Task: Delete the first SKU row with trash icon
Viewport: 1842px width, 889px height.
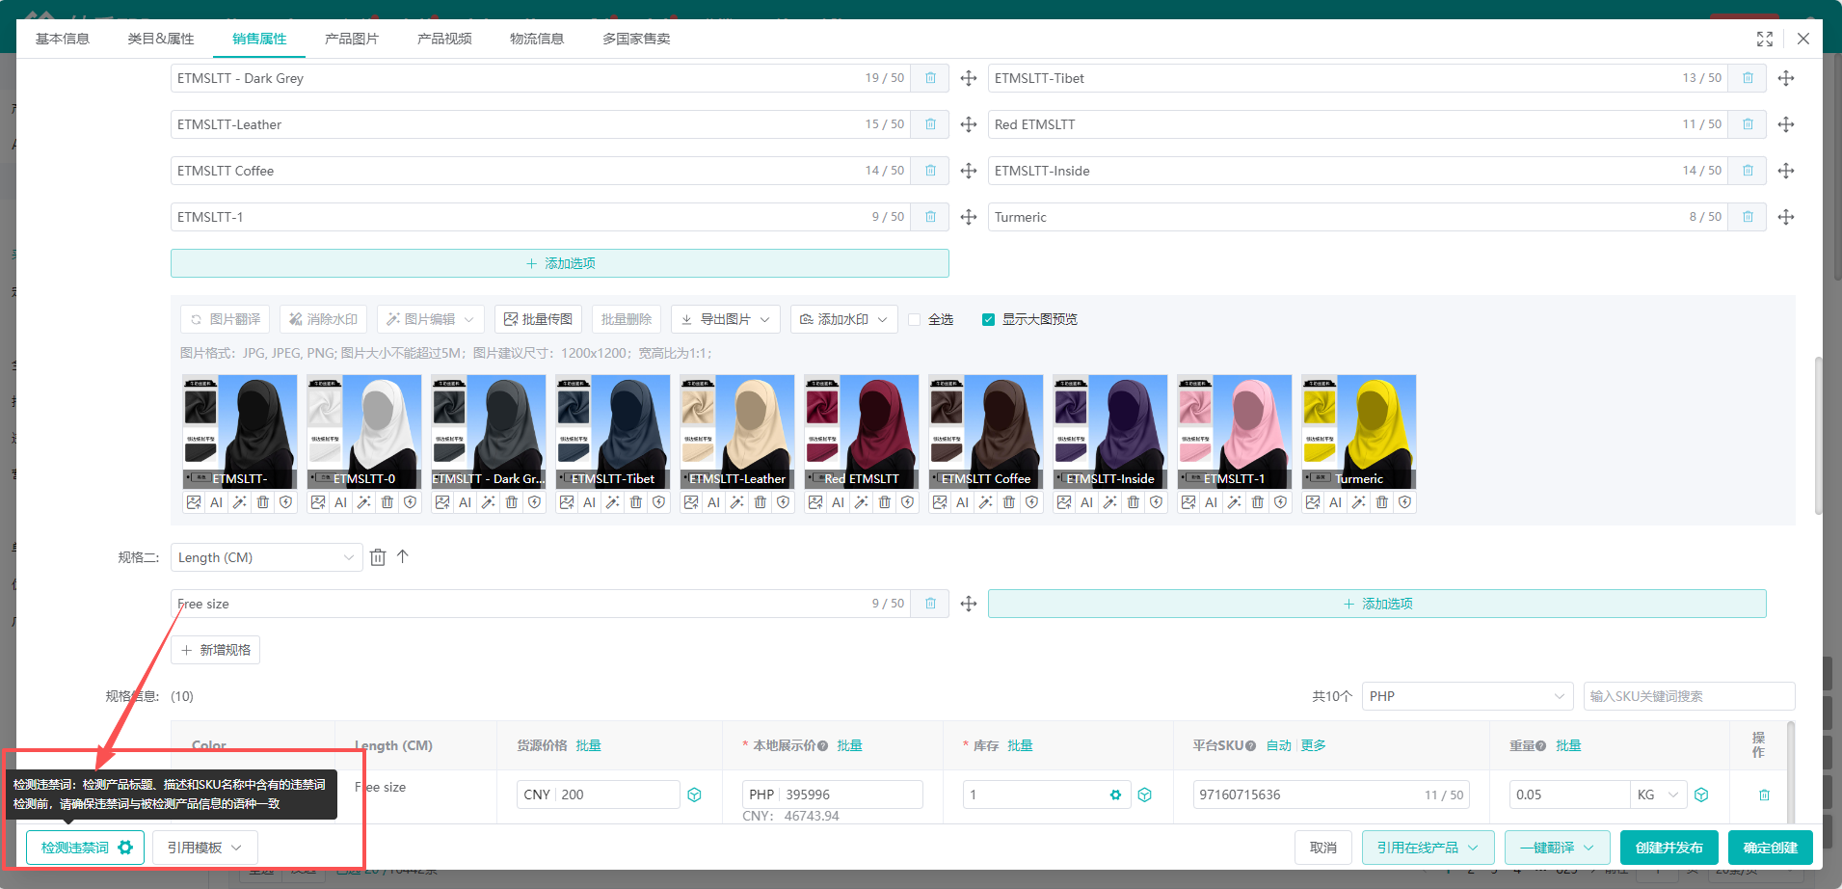Action: (1764, 795)
